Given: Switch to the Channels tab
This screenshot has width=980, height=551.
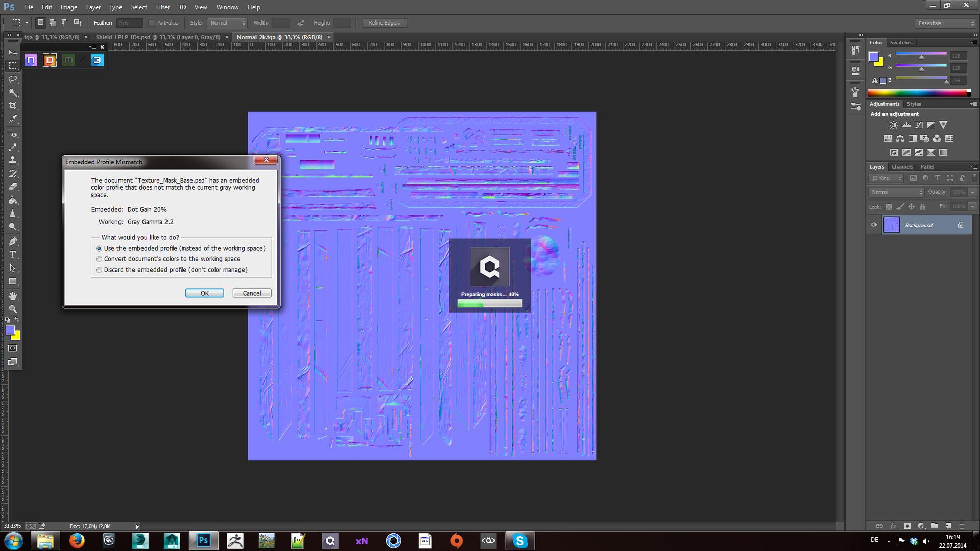Looking at the screenshot, I should [902, 166].
